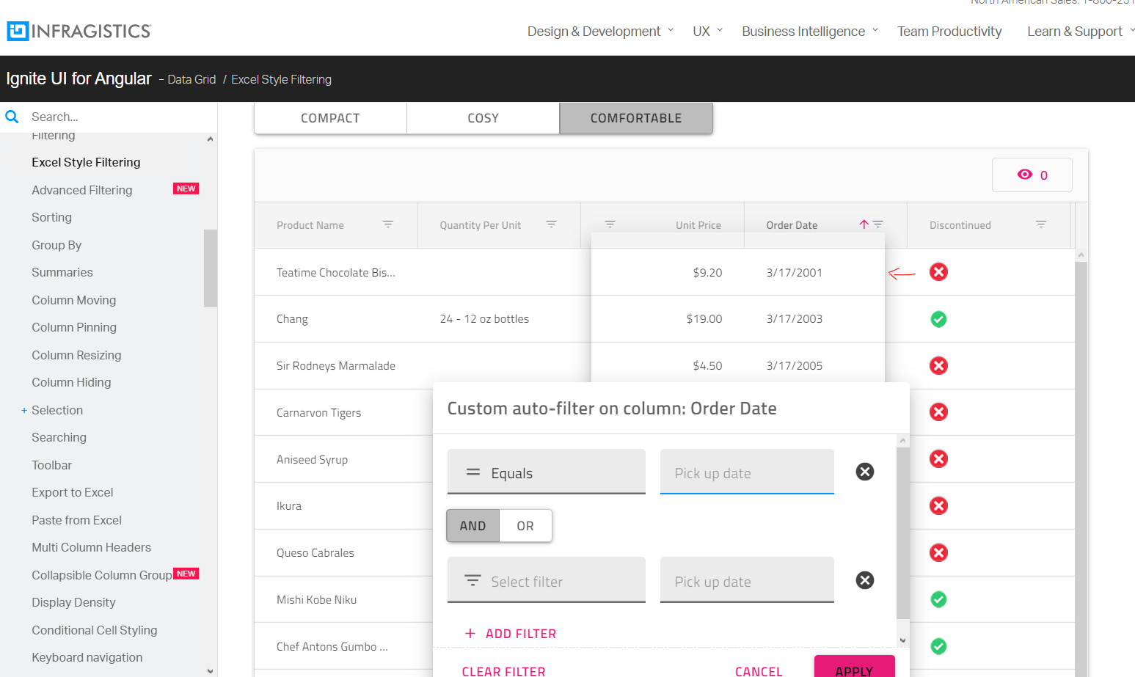Screen dimensions: 1135x677
Task: Toggle the AND operator in the filter dialog
Action: click(472, 525)
